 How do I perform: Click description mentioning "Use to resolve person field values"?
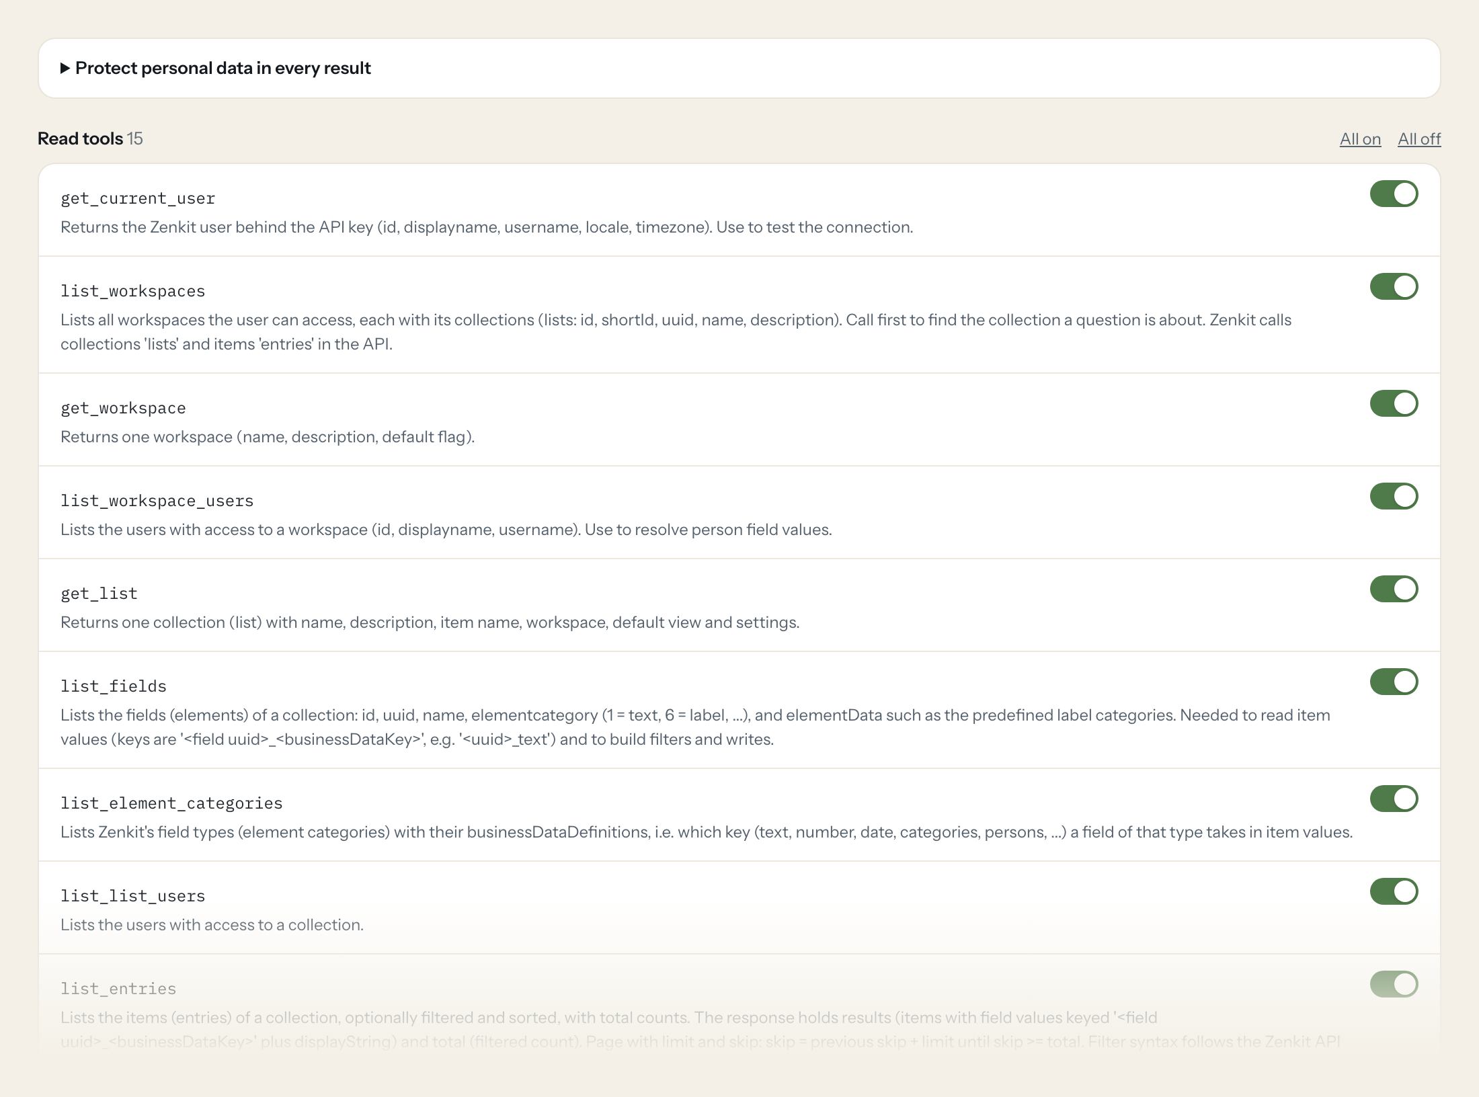click(446, 530)
